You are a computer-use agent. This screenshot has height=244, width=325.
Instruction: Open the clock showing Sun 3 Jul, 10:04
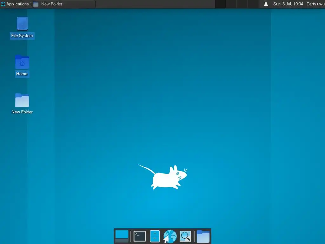tap(288, 4)
